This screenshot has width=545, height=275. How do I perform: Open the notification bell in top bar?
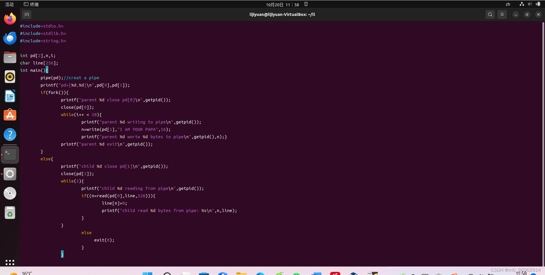pyautogui.click(x=306, y=4)
